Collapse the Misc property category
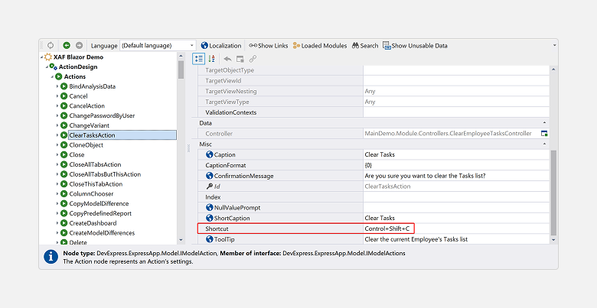This screenshot has width=597, height=308. click(x=544, y=144)
